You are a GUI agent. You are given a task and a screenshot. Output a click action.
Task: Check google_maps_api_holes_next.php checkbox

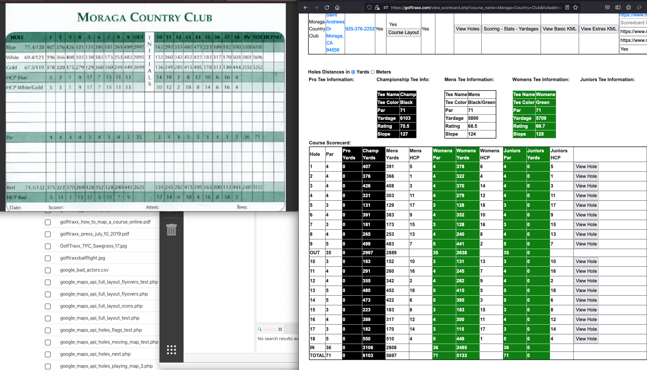point(48,354)
